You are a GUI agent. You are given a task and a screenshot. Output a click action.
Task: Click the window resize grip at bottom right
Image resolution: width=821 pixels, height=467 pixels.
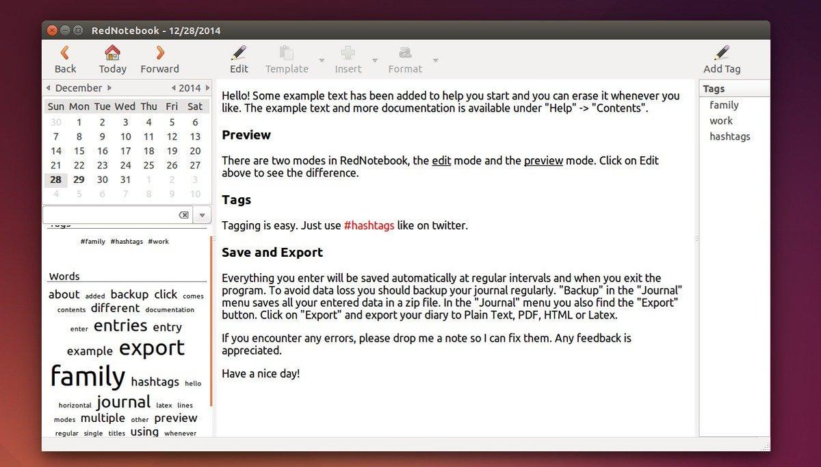pos(764,445)
